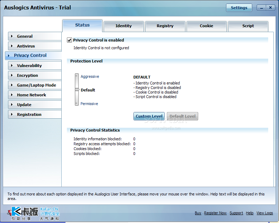Switch to the Script tab

click(248, 26)
